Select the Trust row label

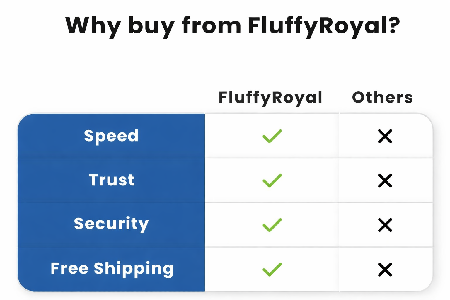point(112,180)
